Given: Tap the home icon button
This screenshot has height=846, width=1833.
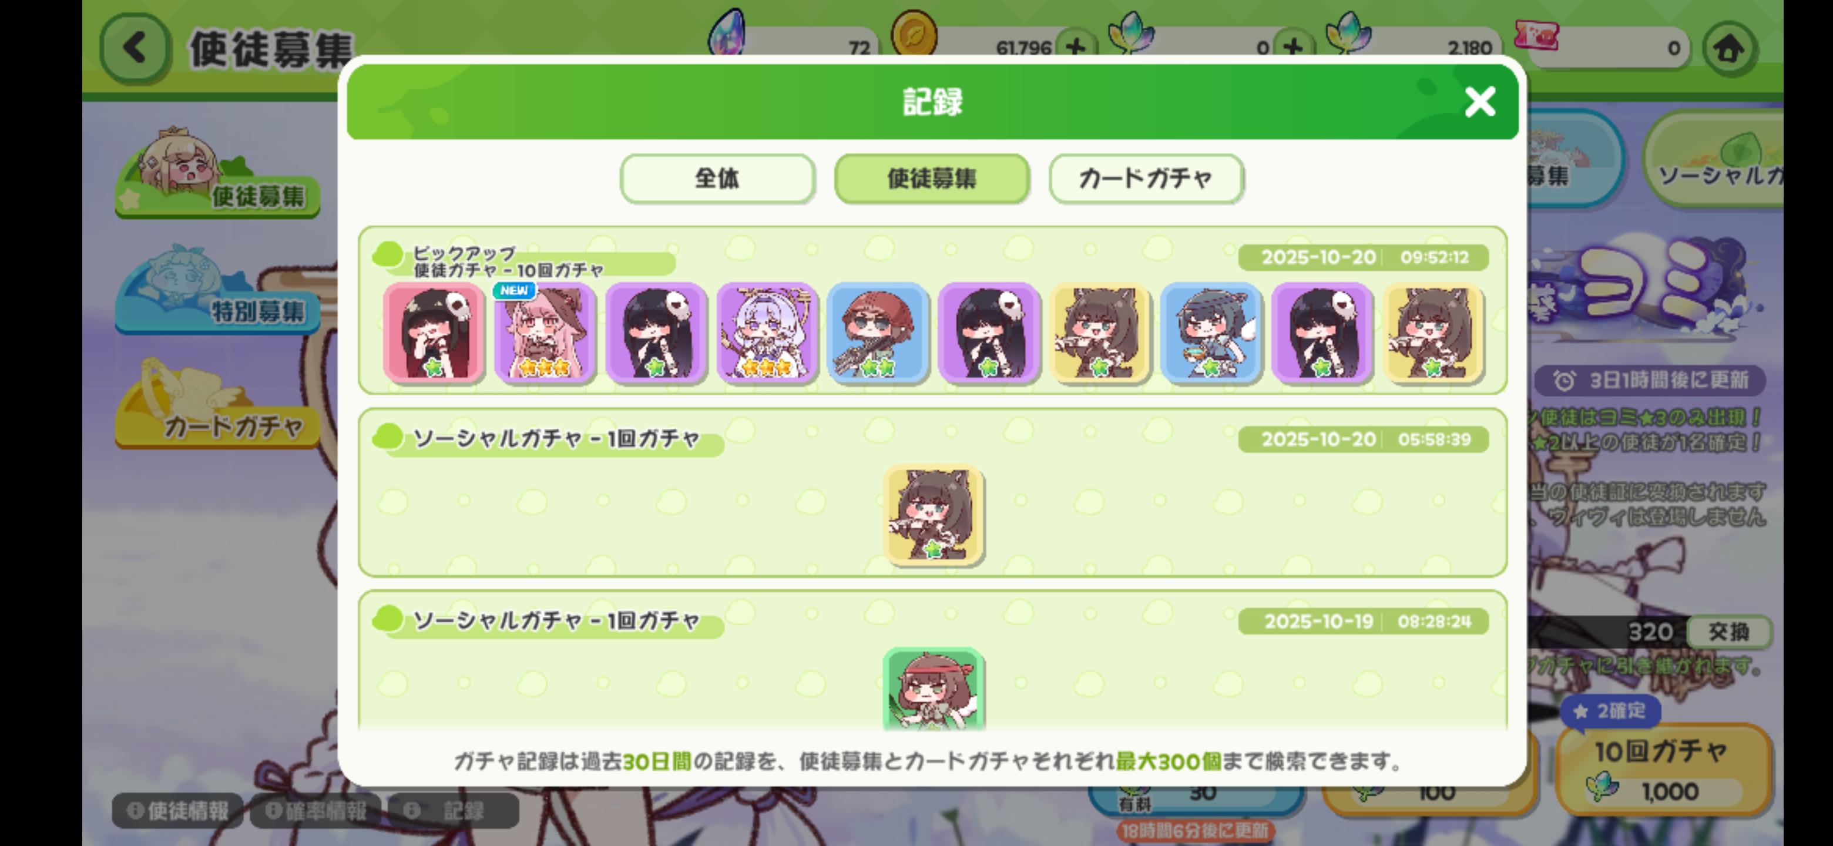Looking at the screenshot, I should coord(1730,48).
